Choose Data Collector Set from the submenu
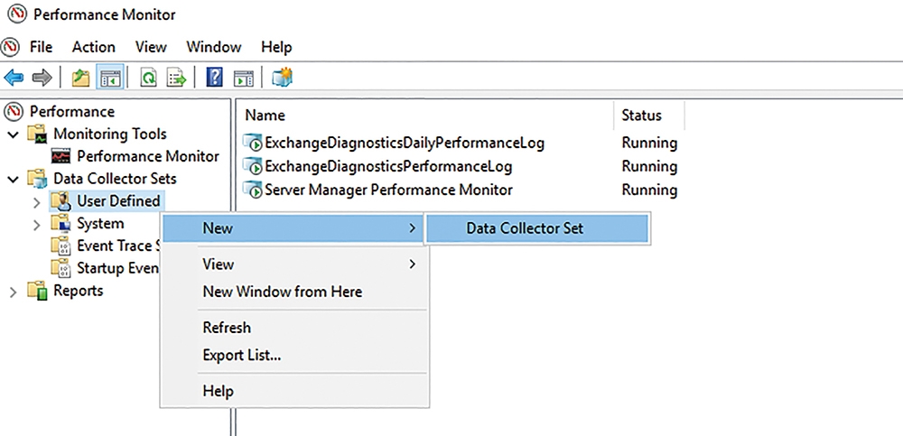 [x=538, y=228]
